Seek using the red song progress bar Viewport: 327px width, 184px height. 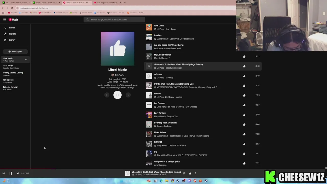coord(28,169)
